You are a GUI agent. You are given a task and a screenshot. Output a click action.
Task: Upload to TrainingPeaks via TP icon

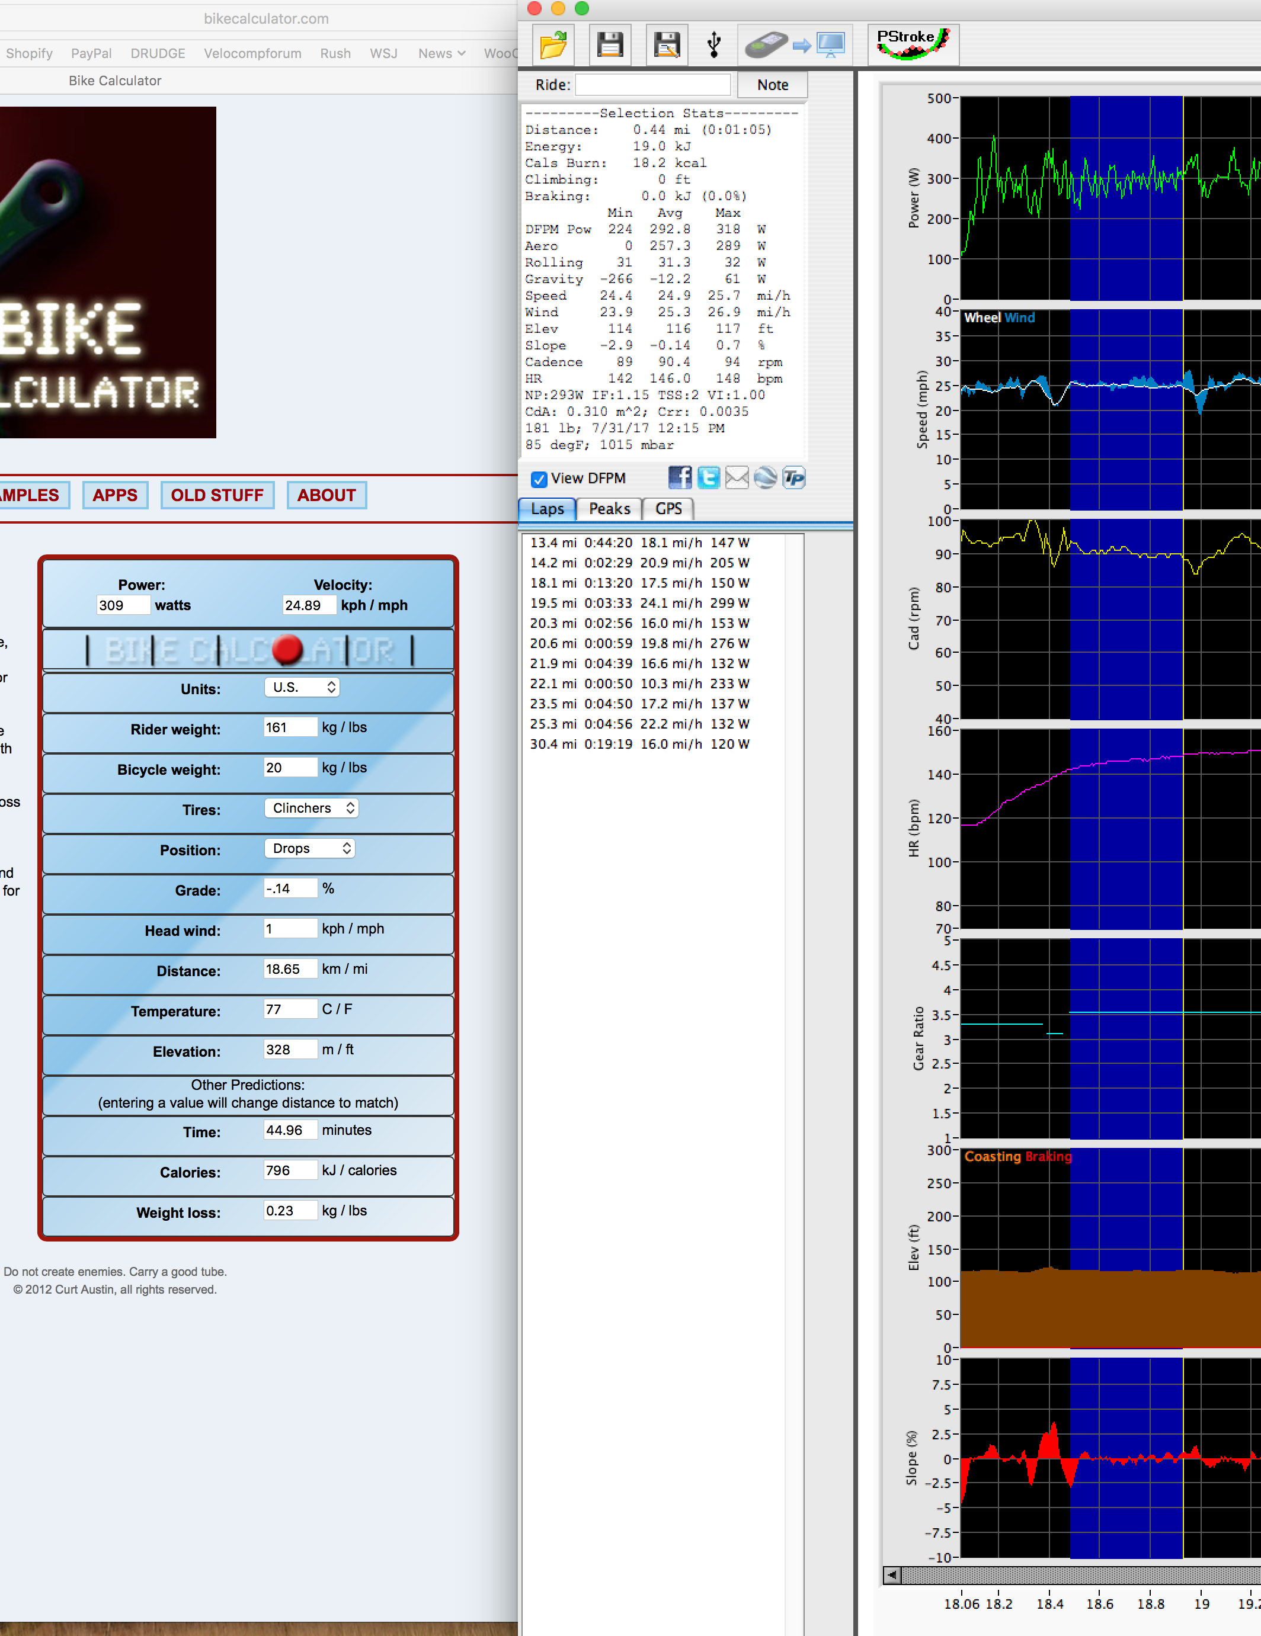[x=793, y=478]
